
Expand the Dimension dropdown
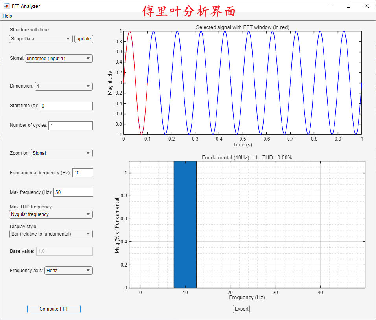63,86
